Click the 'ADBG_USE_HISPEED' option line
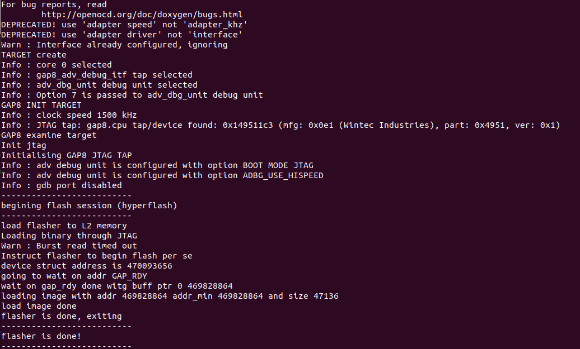The height and width of the screenshot is (349, 580). click(162, 175)
